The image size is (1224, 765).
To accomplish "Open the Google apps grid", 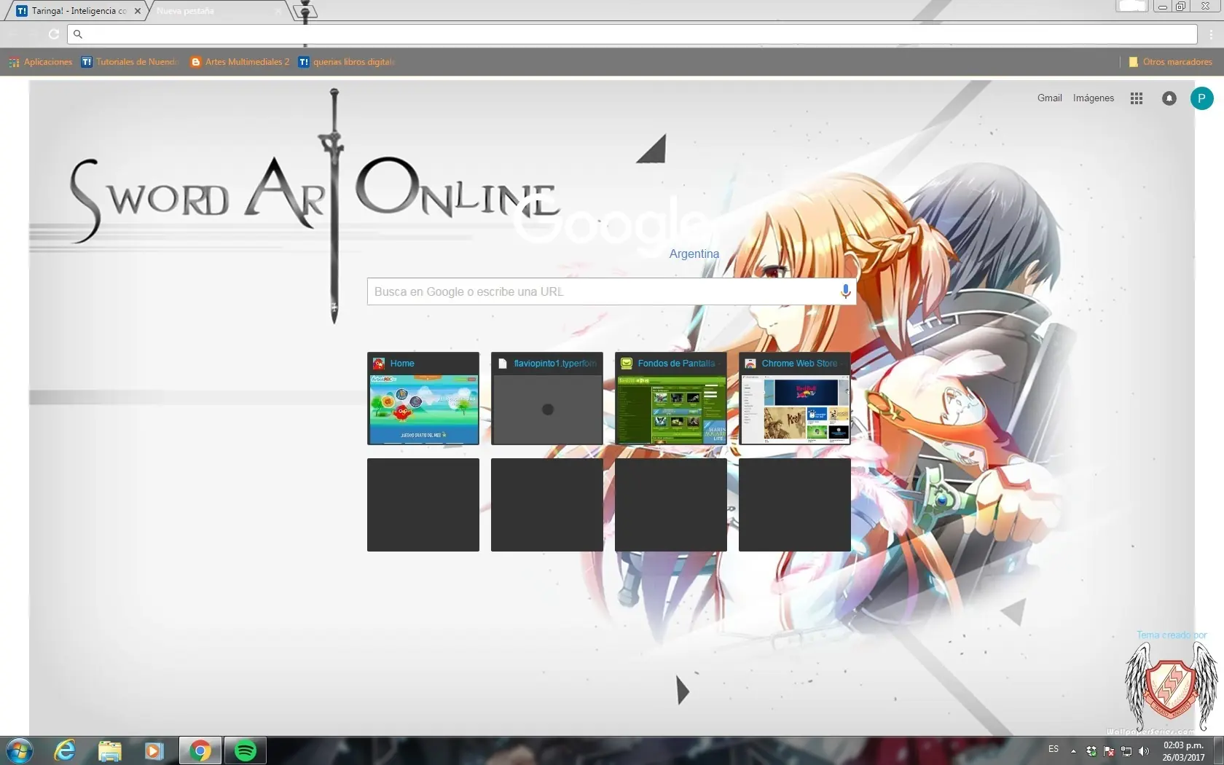I will (x=1136, y=98).
